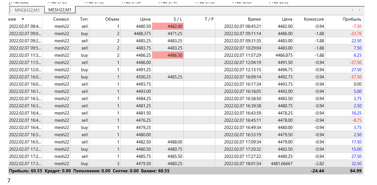Select the profit value 32.50

pos(356,163)
